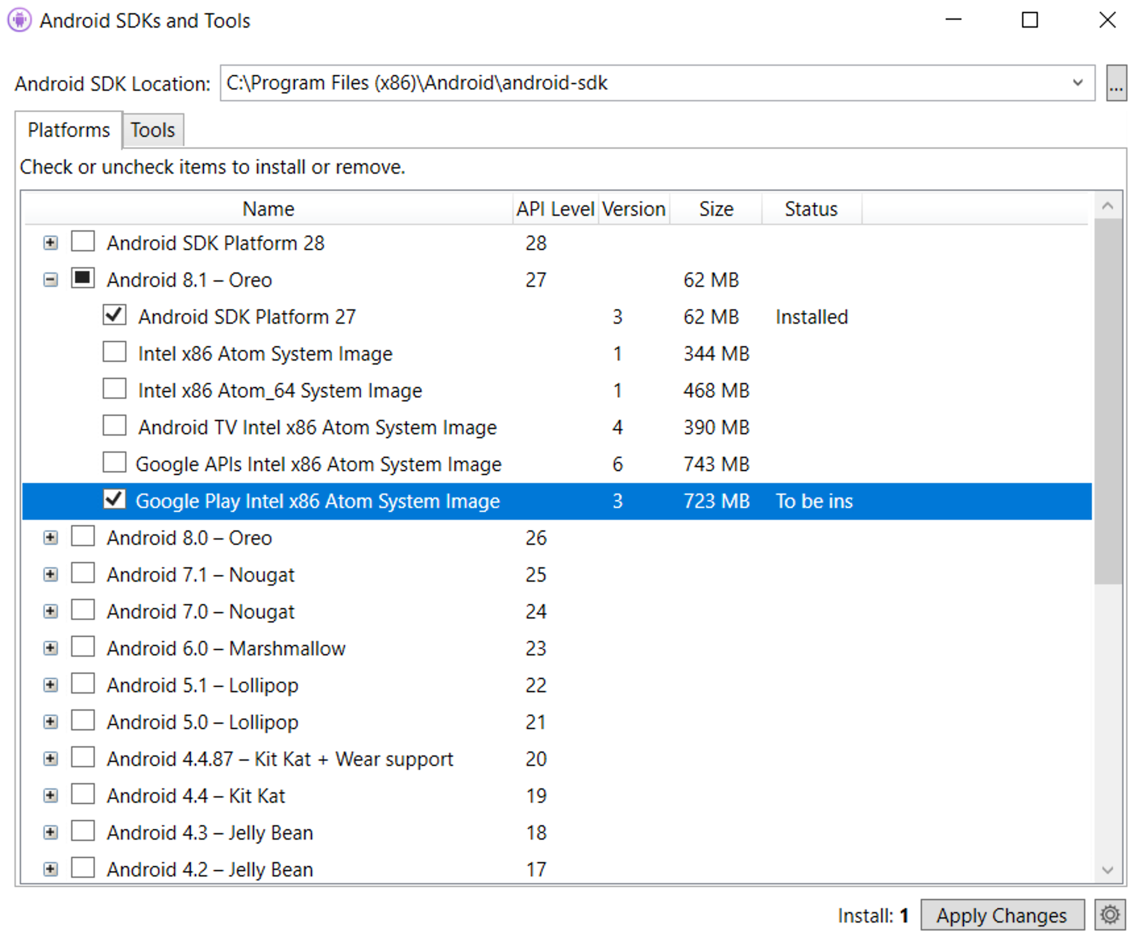Screen dimensions: 1138x941
Task: Click the '743 MB' size cell
Action: tap(717, 464)
